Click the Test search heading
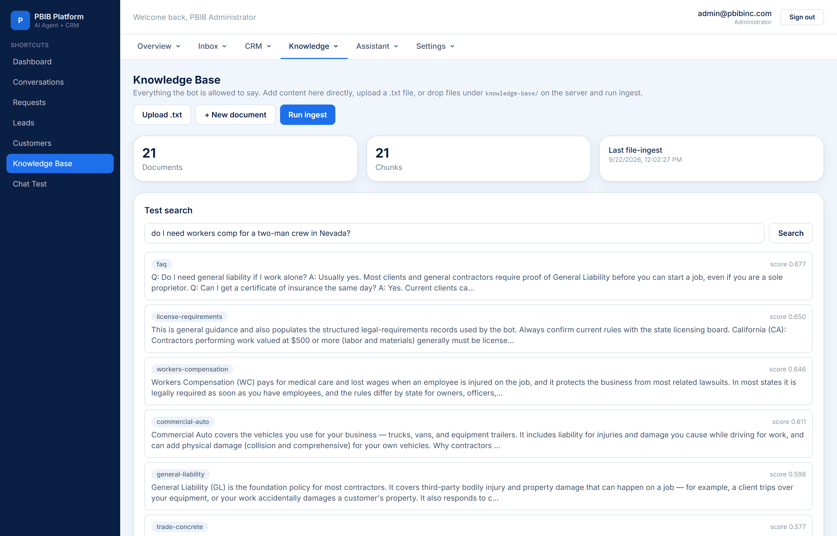Image resolution: width=837 pixels, height=536 pixels. 168,210
